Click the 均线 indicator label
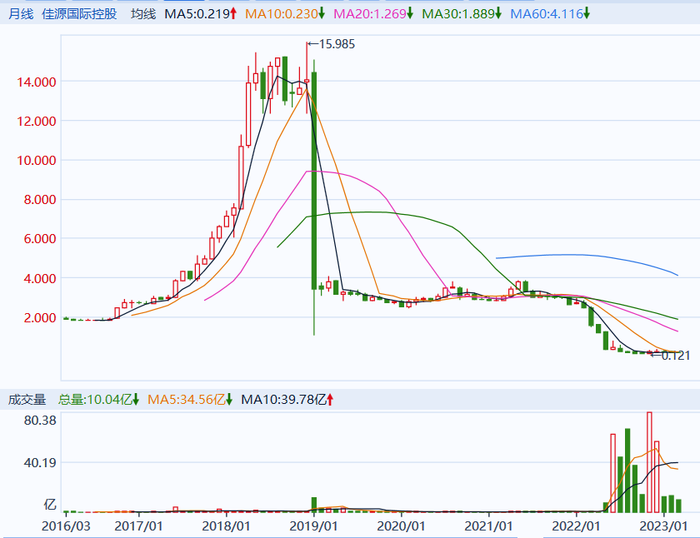 pos(143,14)
